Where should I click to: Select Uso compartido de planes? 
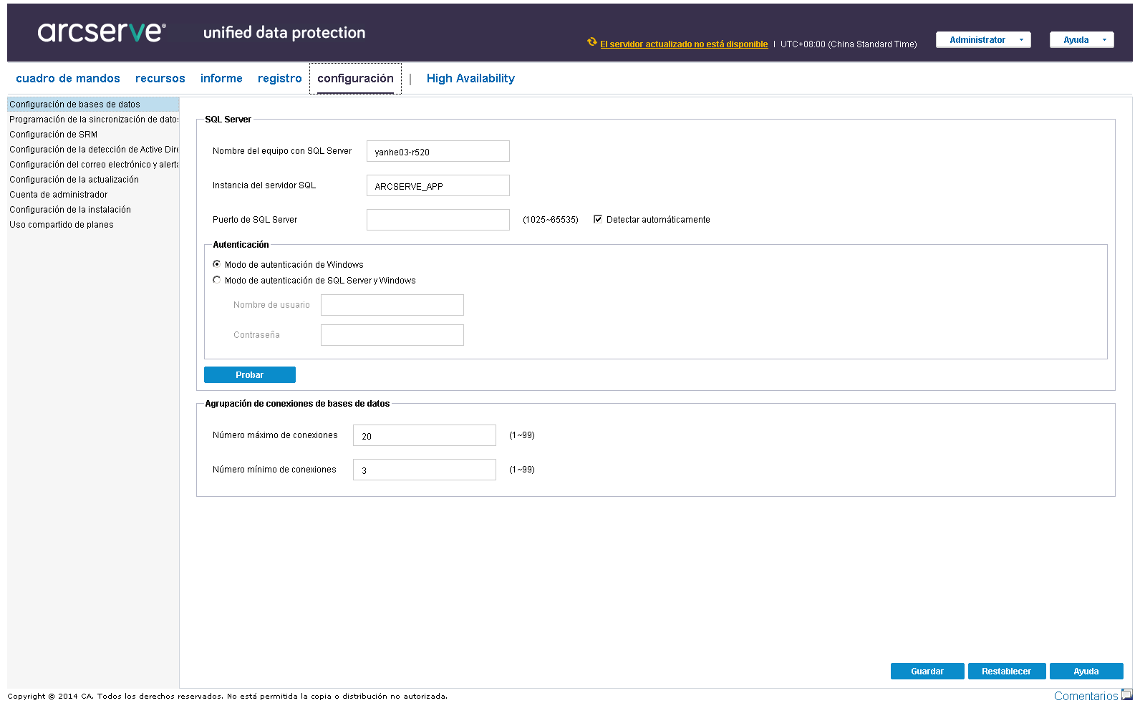point(62,225)
